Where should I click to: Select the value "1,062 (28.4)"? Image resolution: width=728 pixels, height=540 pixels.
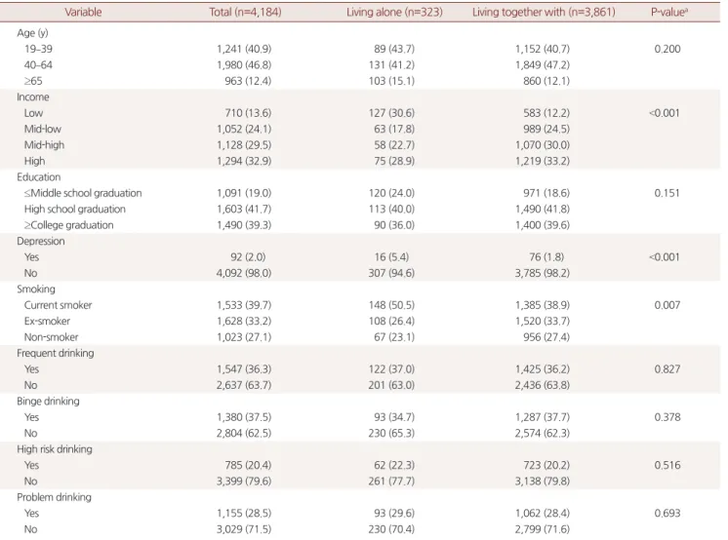(x=543, y=513)
